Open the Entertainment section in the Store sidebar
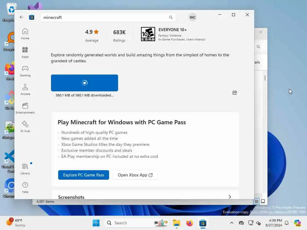 25,108
